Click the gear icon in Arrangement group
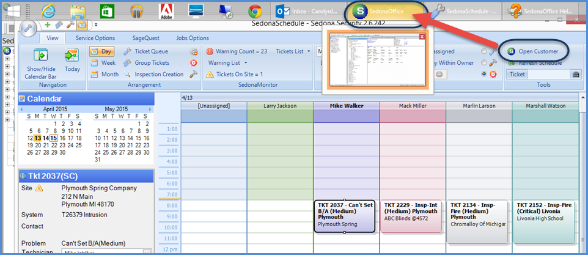 pos(194,51)
